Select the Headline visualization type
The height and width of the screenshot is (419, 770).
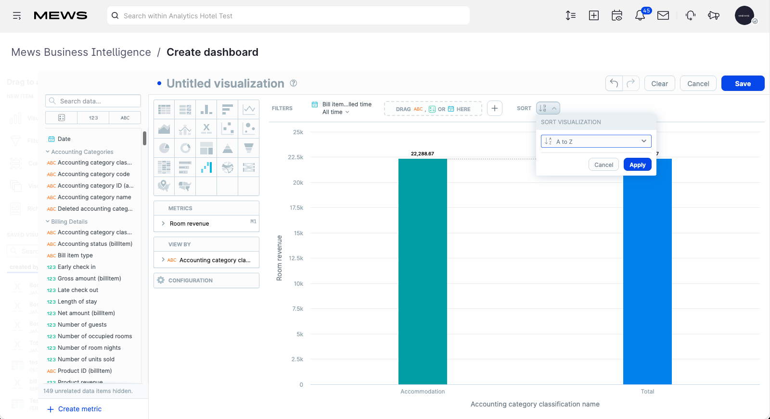click(x=206, y=128)
